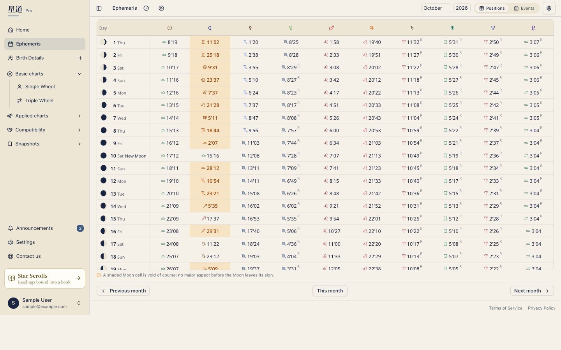Click the moon phase icon for 1 Thu

click(x=104, y=42)
